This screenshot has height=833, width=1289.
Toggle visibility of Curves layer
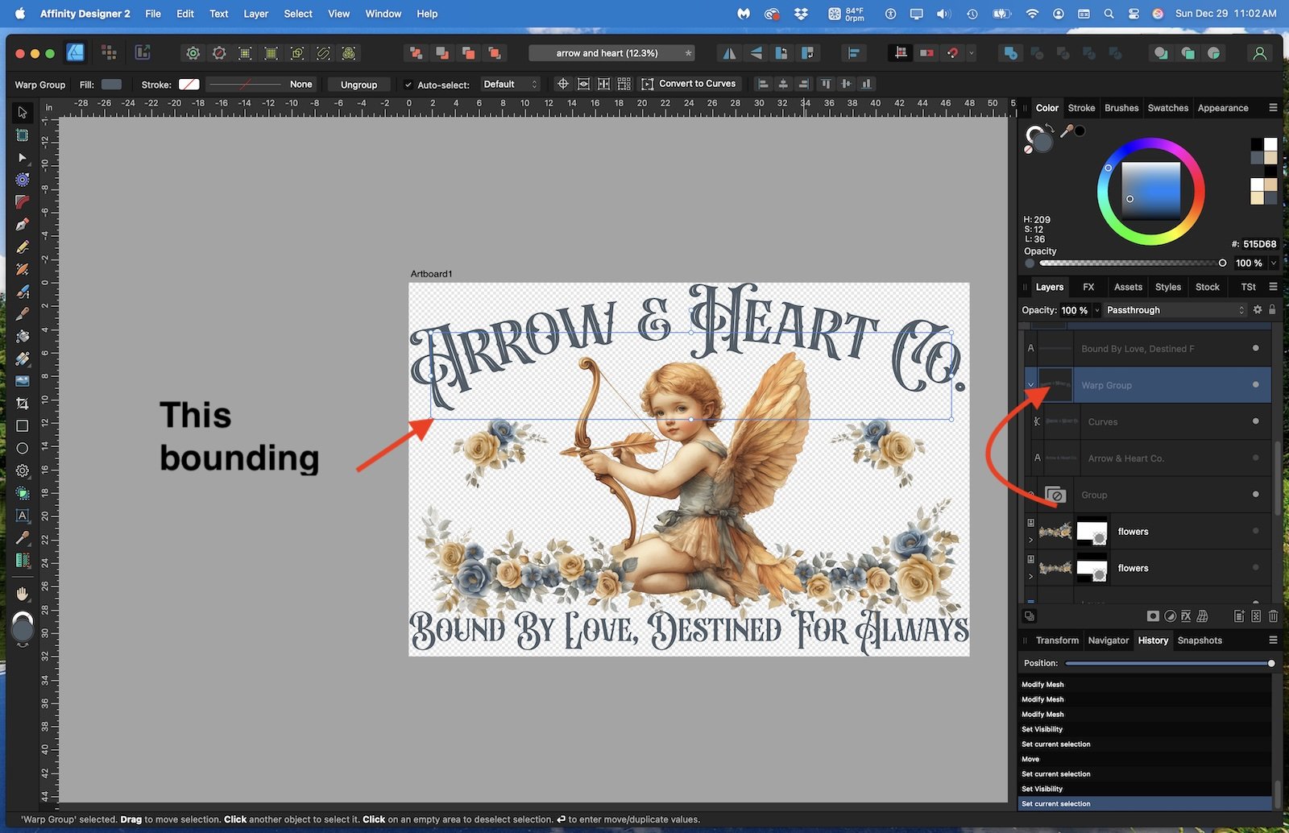(1255, 421)
